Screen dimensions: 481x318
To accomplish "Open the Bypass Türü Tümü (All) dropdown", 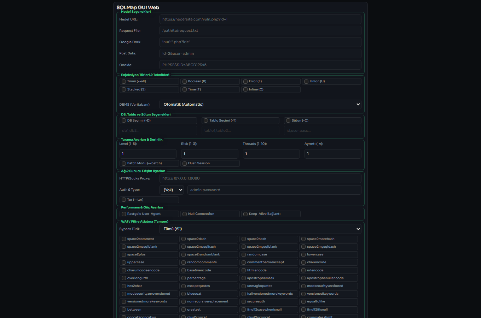I will (x=260, y=229).
